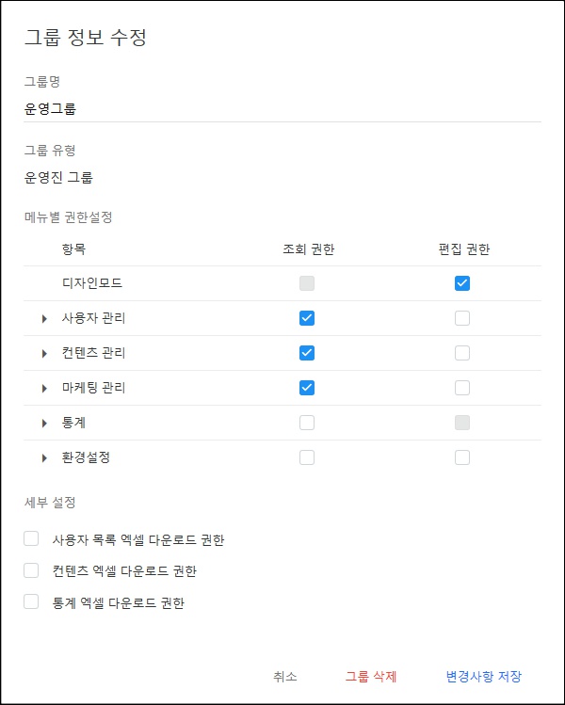Click the red 그룹 삭제 button
Screen dimensions: 565x705
(371, 676)
